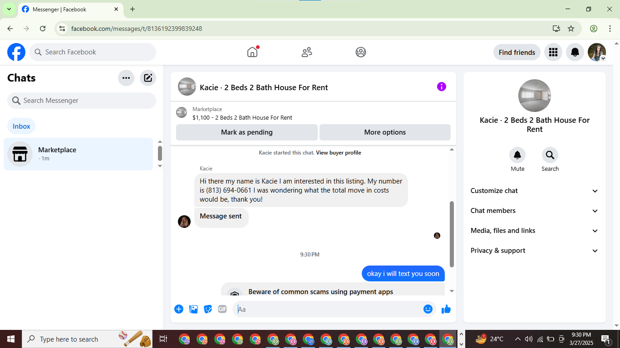Click the 9:30 PM timestamp in the chat
The height and width of the screenshot is (348, 620).
pyautogui.click(x=310, y=255)
